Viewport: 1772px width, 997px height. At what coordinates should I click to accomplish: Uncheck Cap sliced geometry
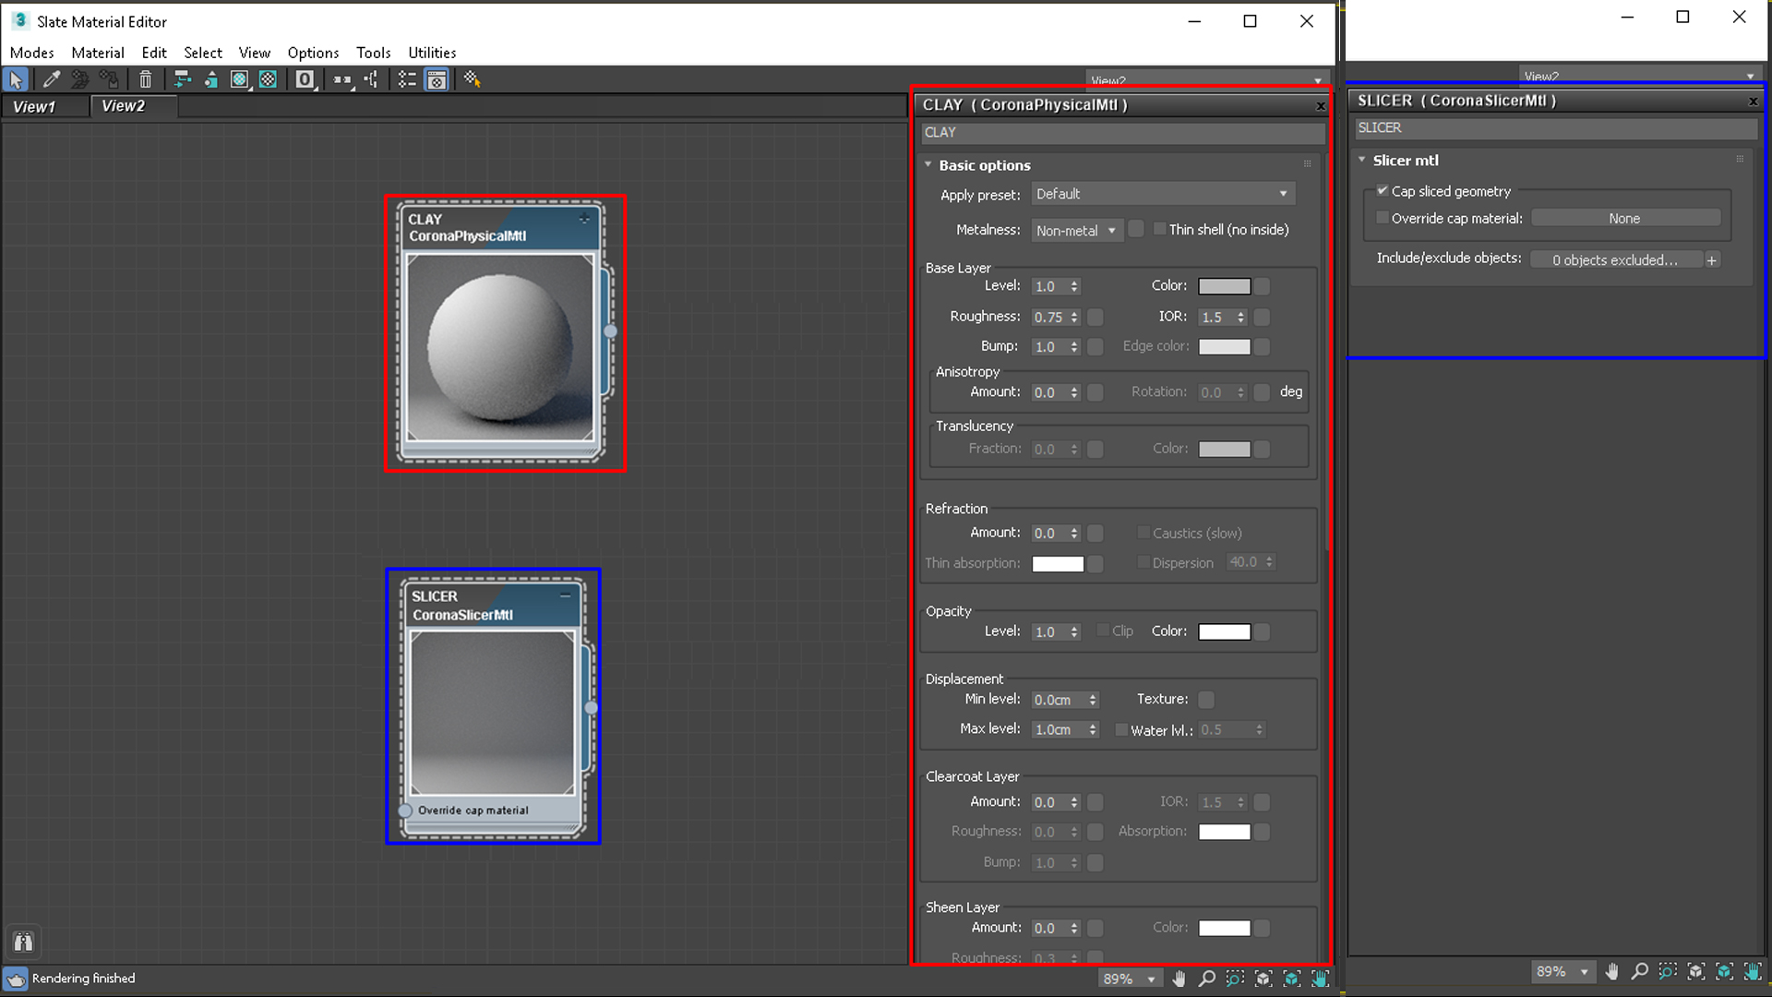(x=1382, y=191)
